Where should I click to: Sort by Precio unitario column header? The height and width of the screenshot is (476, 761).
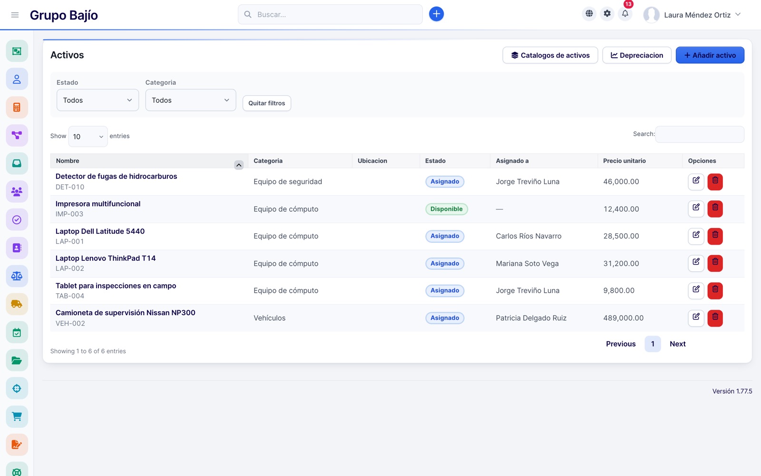click(x=640, y=161)
